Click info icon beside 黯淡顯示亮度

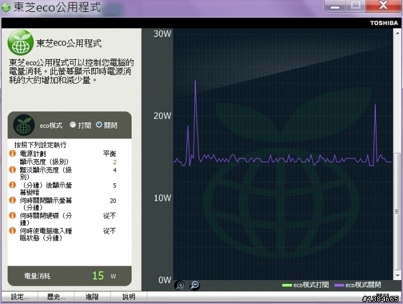tap(13, 169)
